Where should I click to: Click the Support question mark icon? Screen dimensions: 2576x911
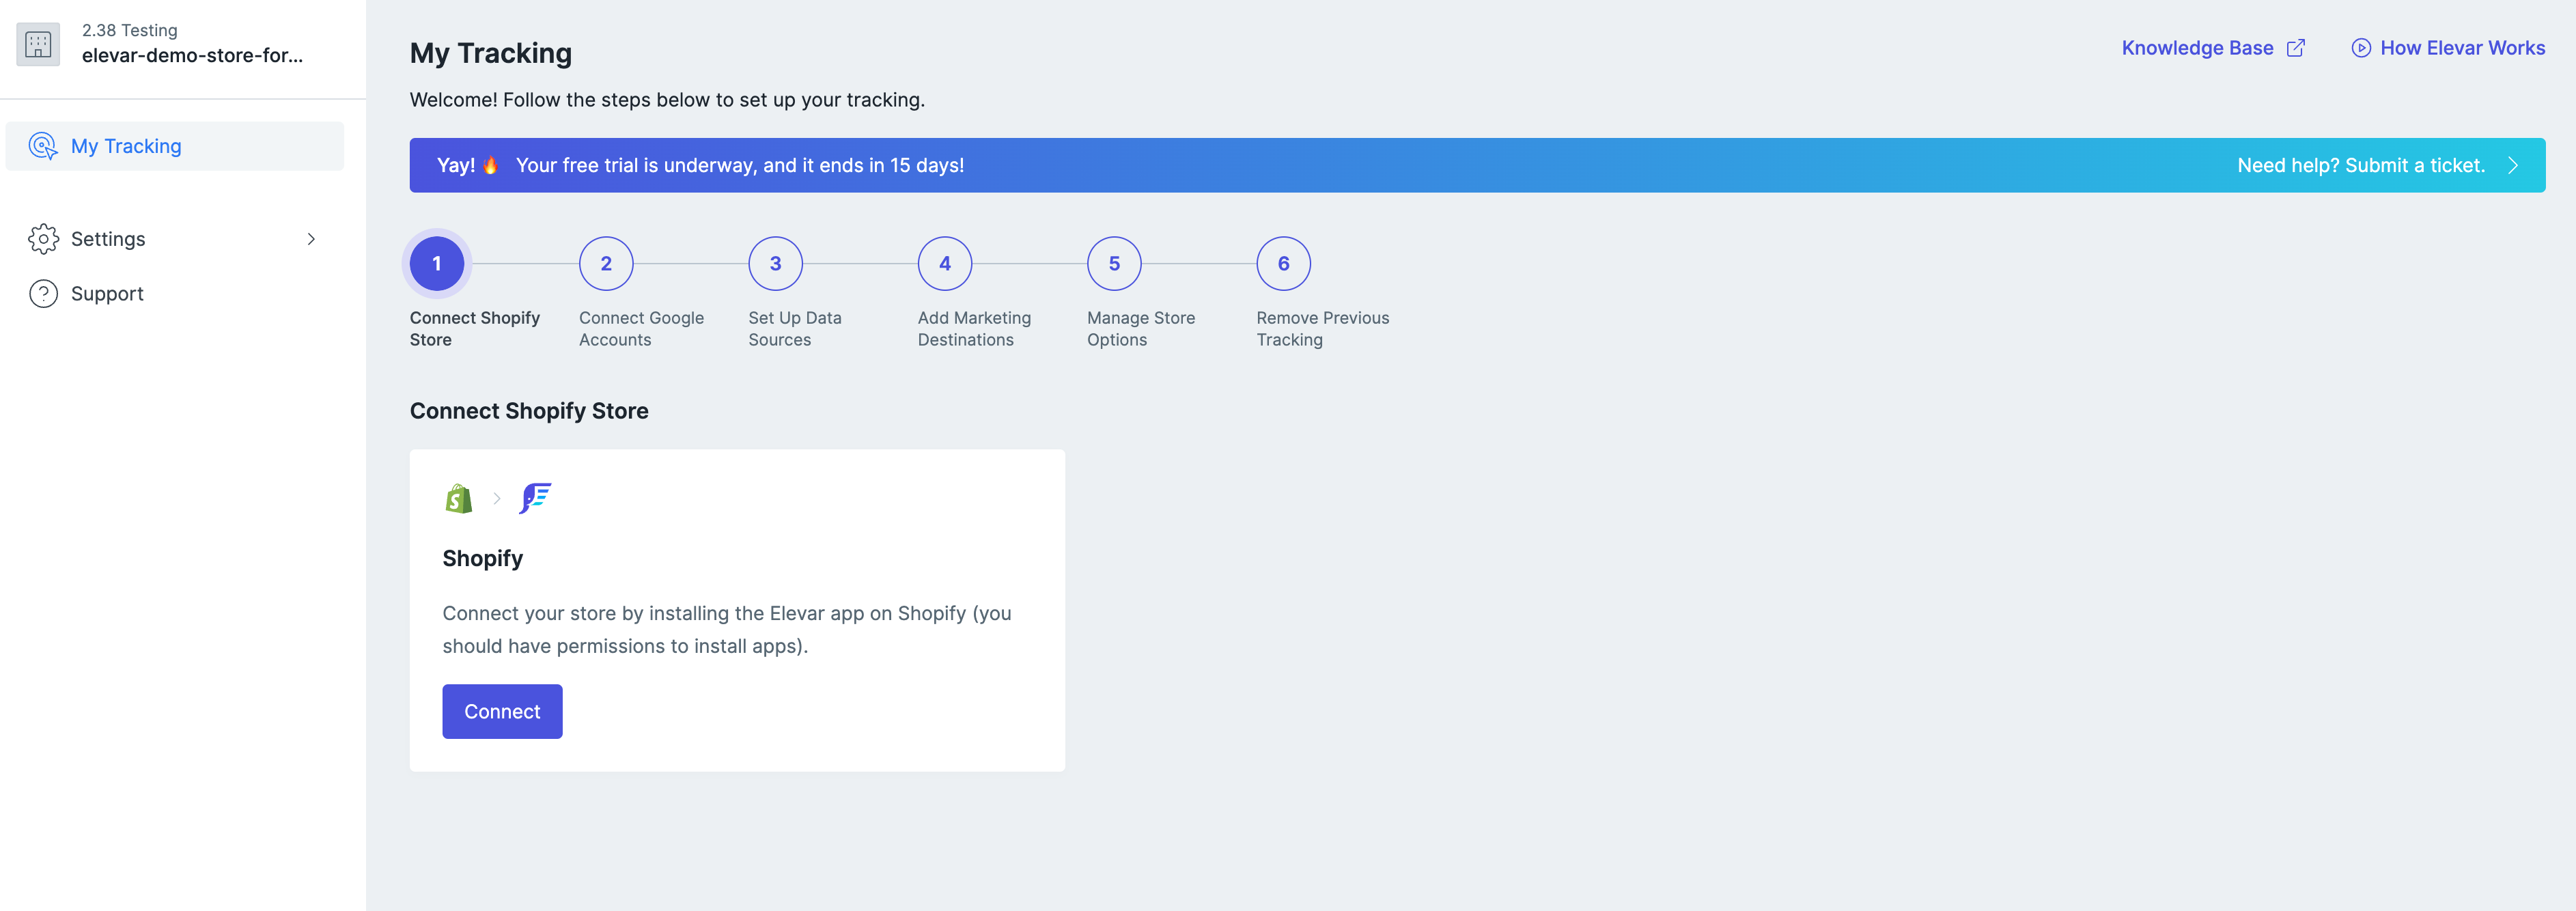point(43,294)
